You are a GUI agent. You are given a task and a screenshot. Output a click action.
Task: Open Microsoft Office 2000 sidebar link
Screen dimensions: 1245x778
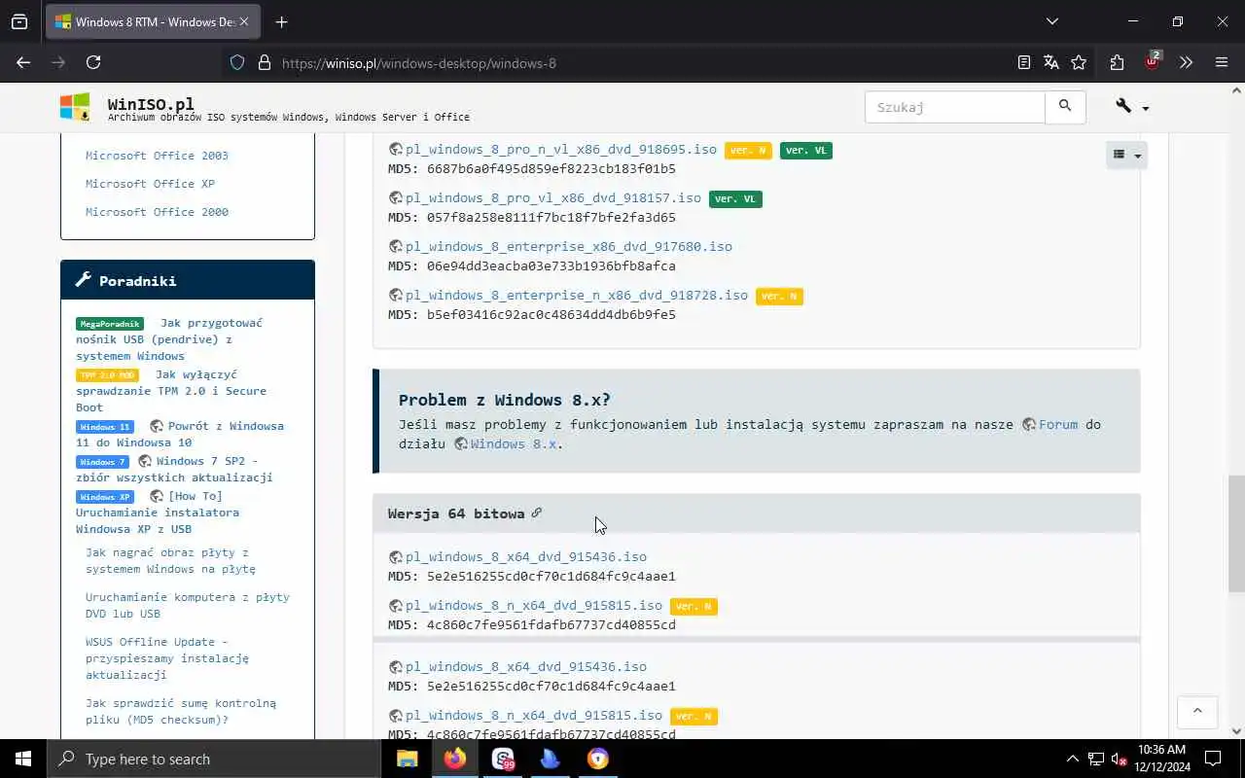(157, 212)
